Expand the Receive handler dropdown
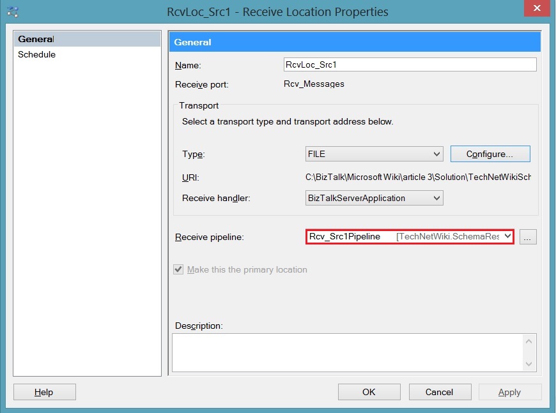 pos(374,198)
